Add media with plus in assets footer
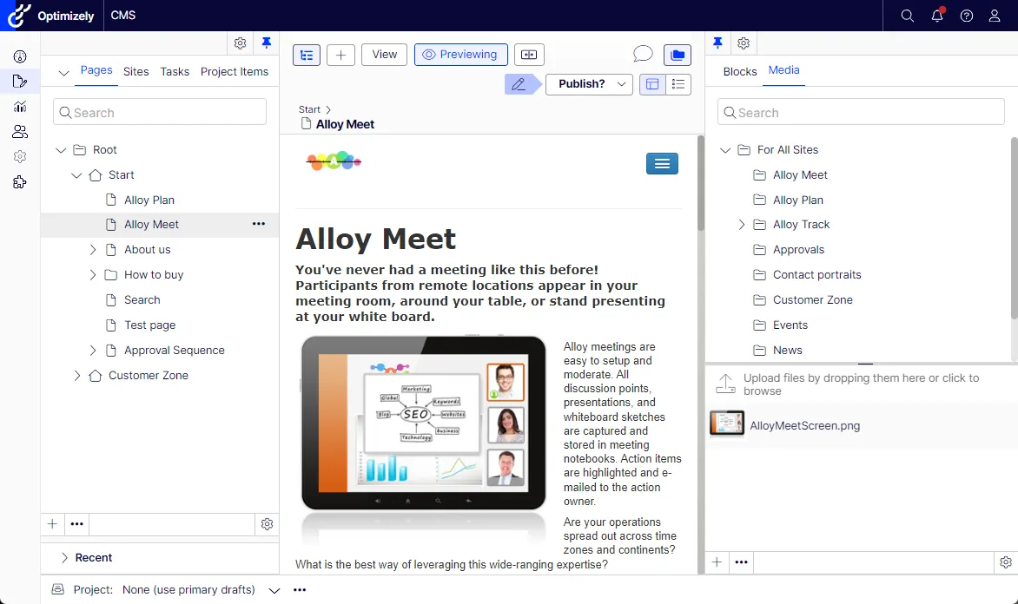Screen dimensions: 1018x604 coord(717,561)
